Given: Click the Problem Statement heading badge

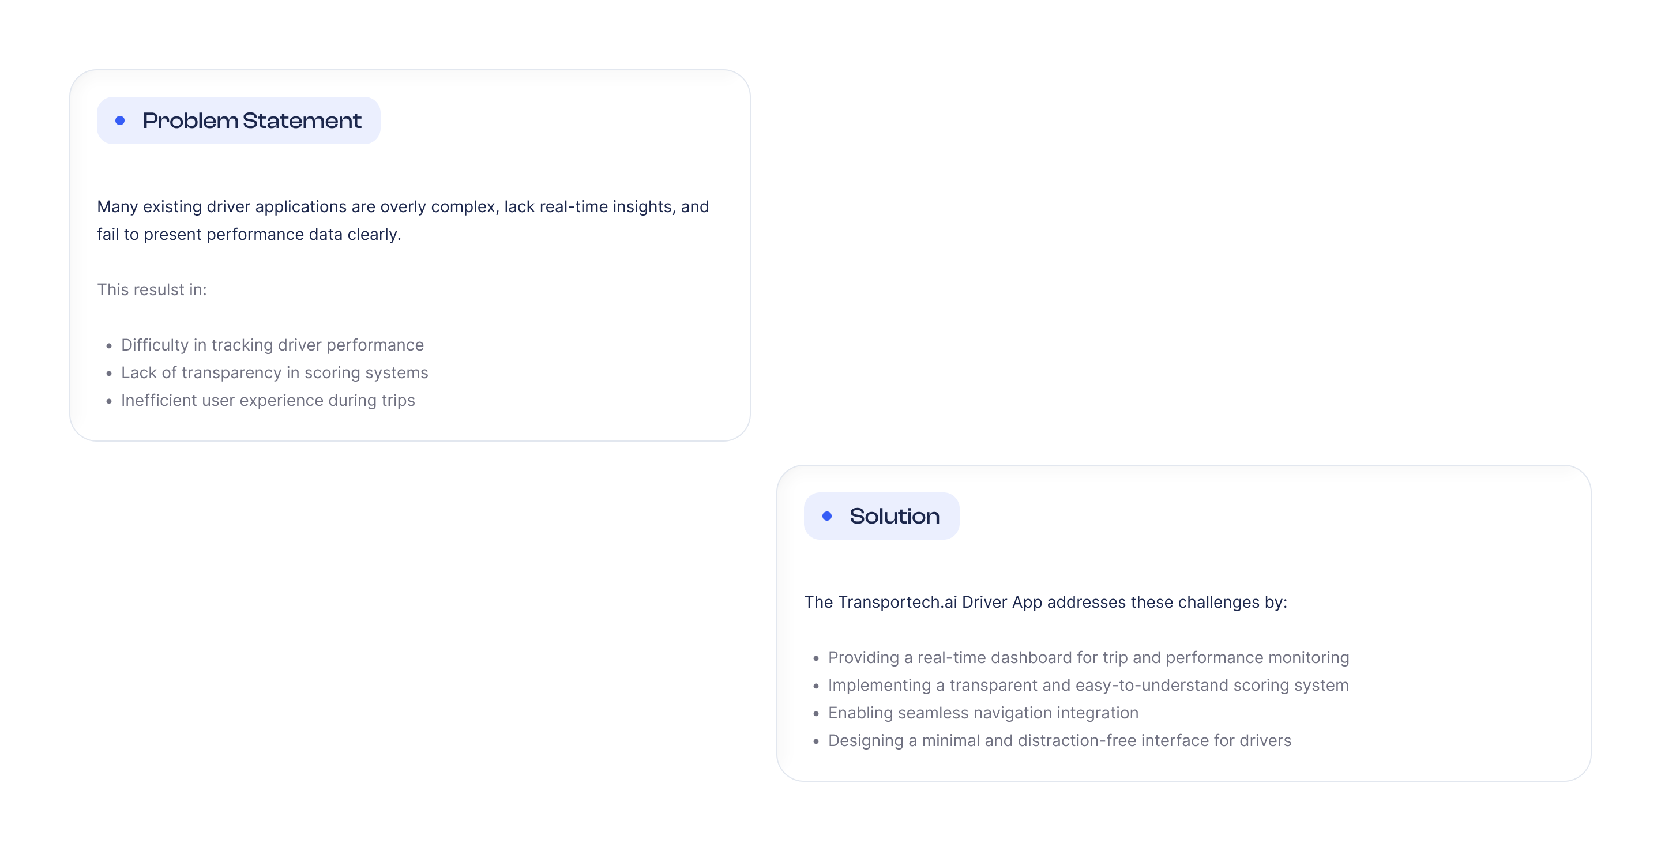Looking at the screenshot, I should (239, 121).
